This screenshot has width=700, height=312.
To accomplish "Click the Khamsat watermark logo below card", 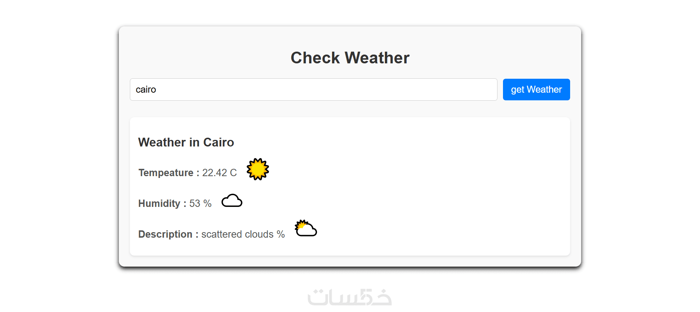I will tap(350, 297).
